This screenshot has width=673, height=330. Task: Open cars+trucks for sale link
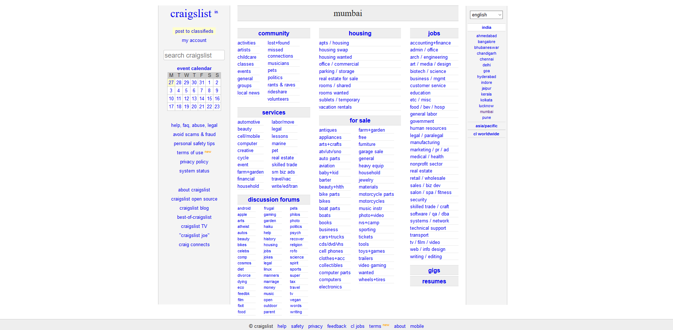pos(331,237)
